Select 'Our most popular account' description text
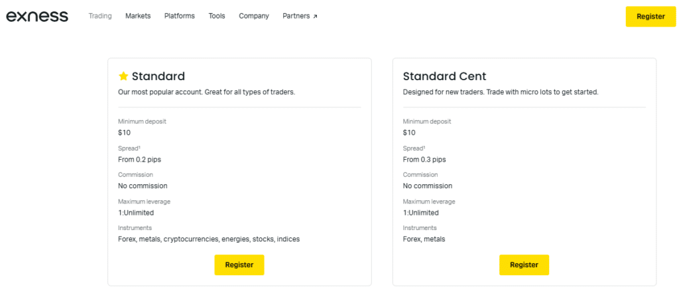 coord(207,92)
